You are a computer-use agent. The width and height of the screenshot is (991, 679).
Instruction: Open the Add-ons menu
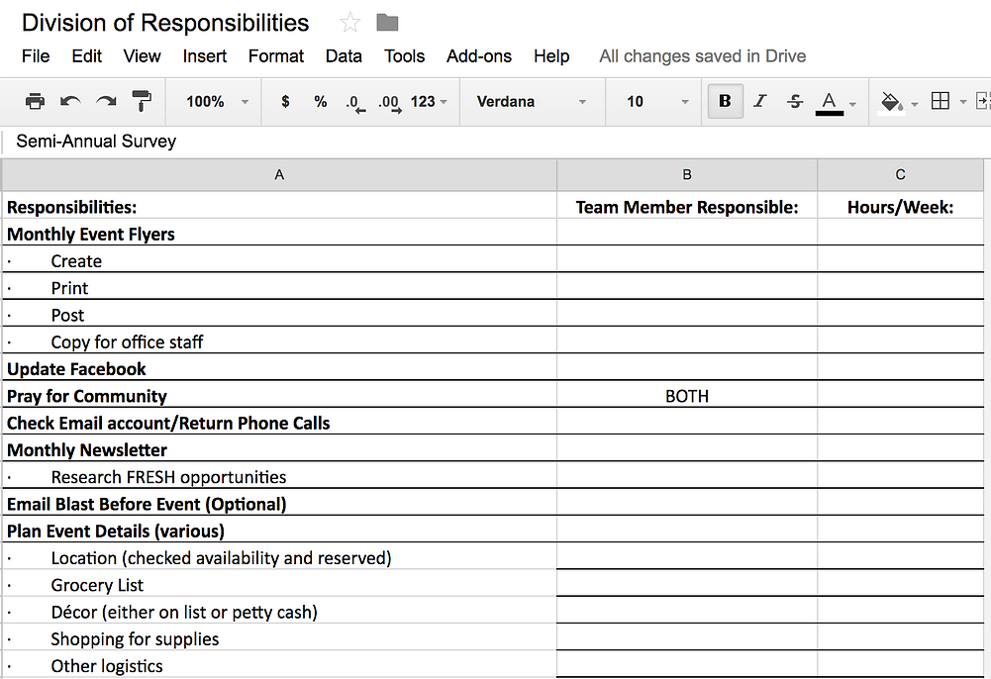pyautogui.click(x=479, y=56)
